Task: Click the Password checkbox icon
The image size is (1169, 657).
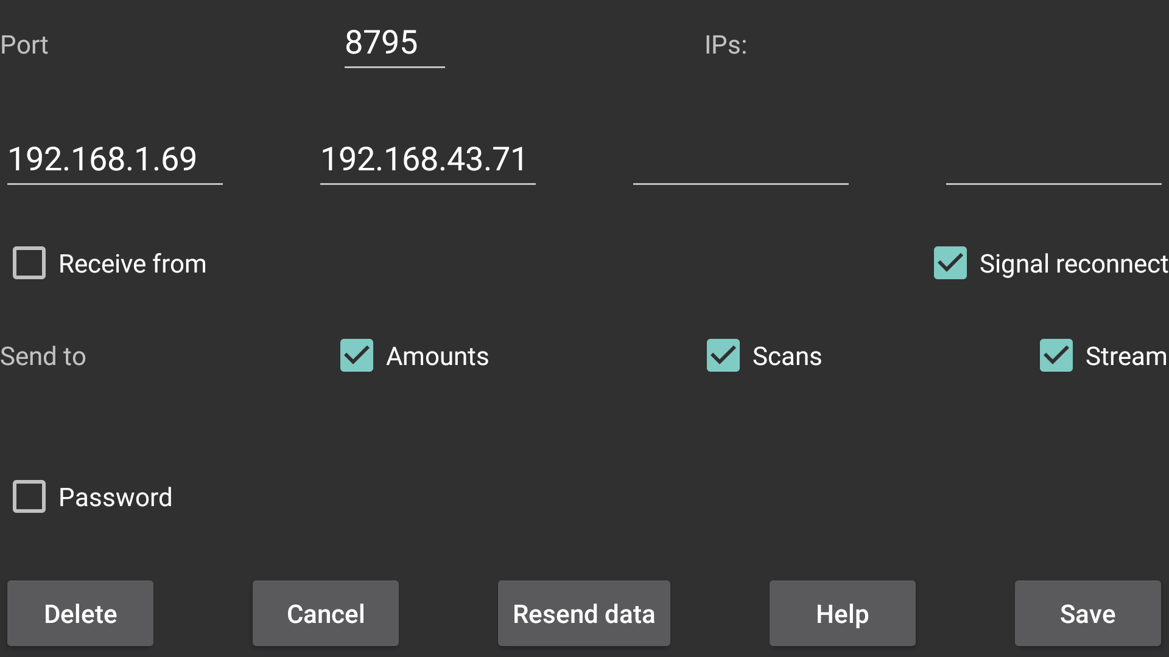Action: coord(28,496)
